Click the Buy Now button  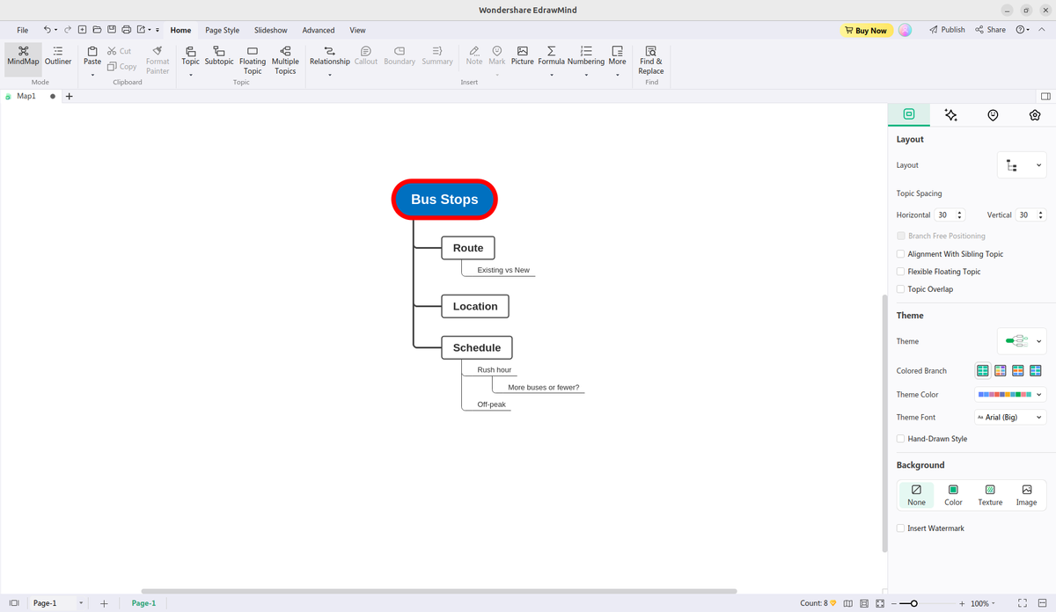865,30
